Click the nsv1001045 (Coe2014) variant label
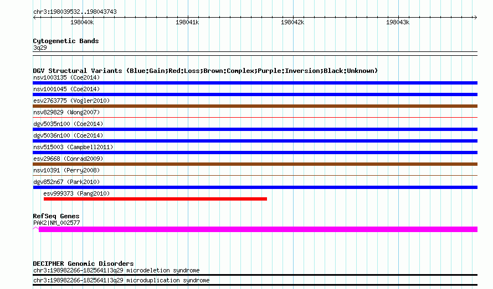Screen dimensions: 493x289 [66, 89]
